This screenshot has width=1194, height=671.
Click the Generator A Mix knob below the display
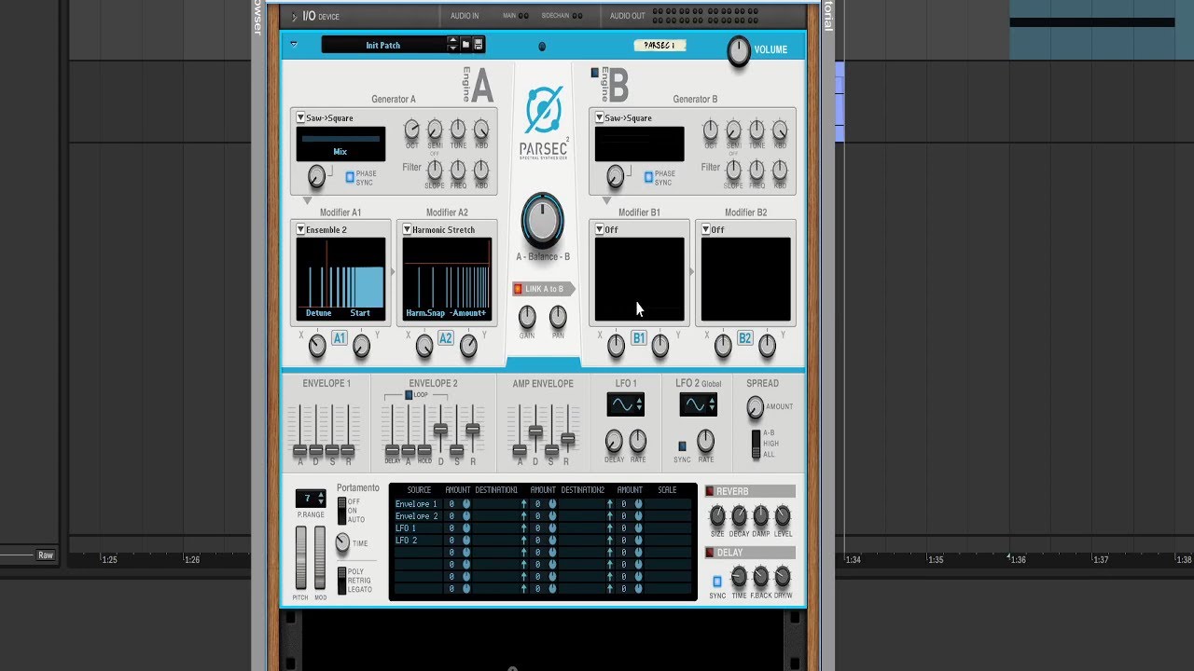[317, 175]
